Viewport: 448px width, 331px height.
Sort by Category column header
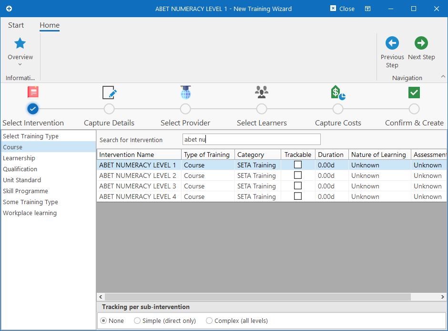tap(258, 155)
